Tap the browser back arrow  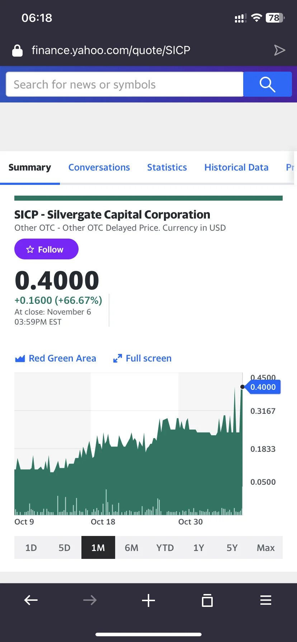pyautogui.click(x=31, y=600)
